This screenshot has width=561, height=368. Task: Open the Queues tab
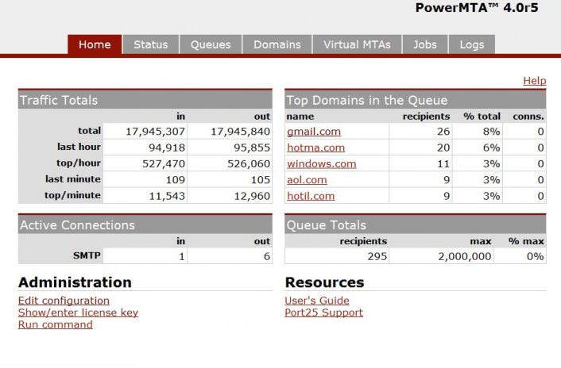tap(211, 44)
